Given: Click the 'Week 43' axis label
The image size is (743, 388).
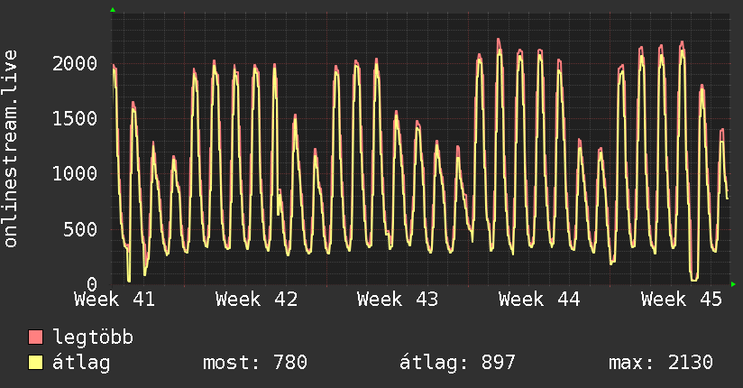Looking at the screenshot, I should coord(398,300).
